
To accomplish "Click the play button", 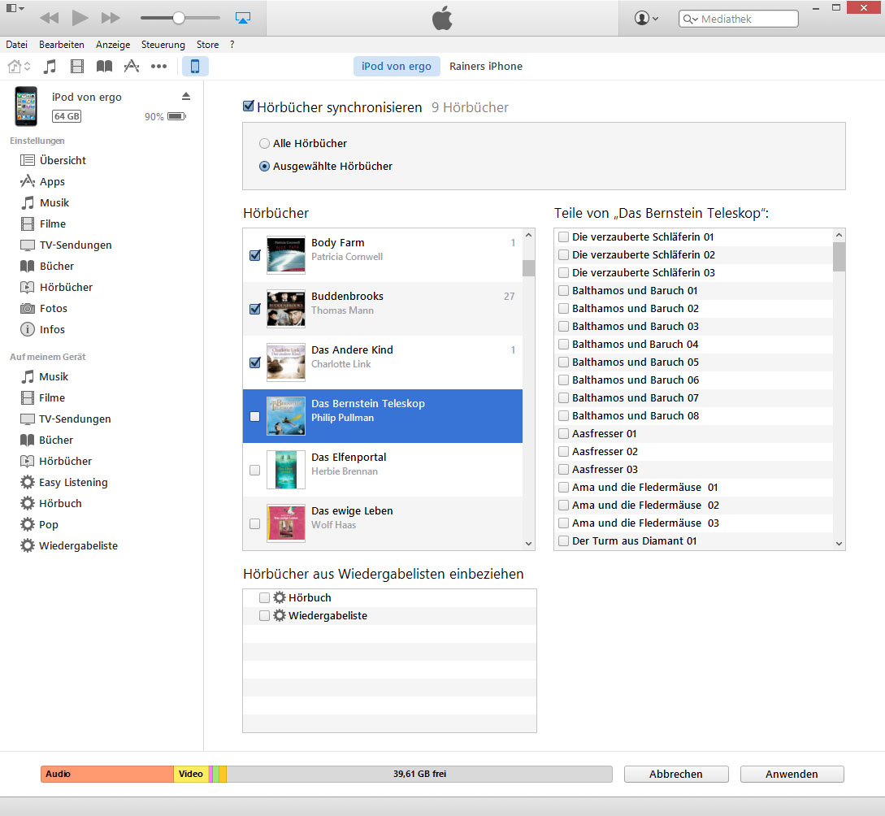I will coord(80,18).
